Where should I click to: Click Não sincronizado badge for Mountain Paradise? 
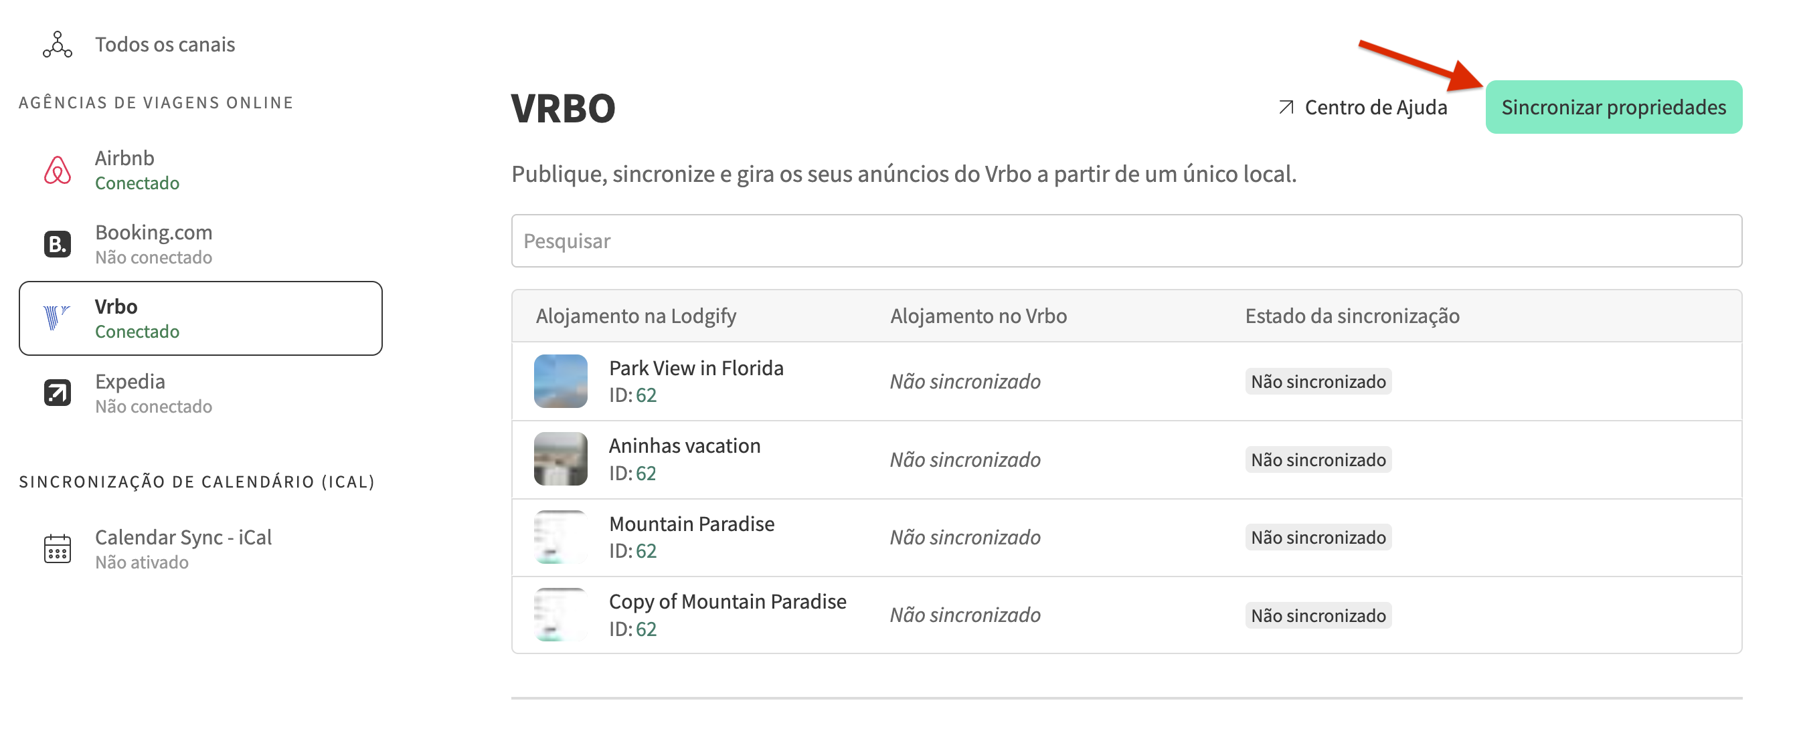click(x=1317, y=538)
